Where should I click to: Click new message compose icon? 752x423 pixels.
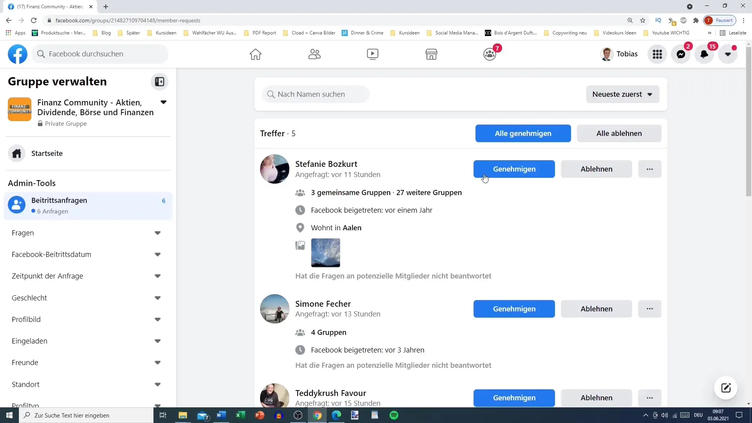(x=726, y=388)
